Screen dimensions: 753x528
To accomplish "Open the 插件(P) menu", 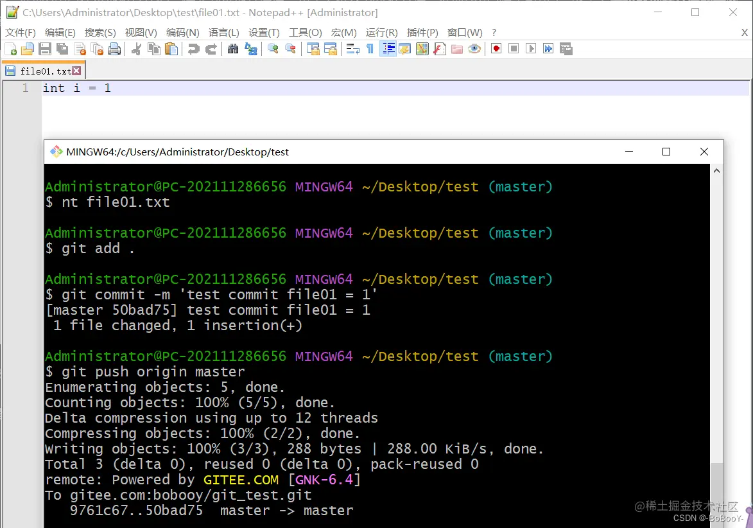I will [422, 33].
